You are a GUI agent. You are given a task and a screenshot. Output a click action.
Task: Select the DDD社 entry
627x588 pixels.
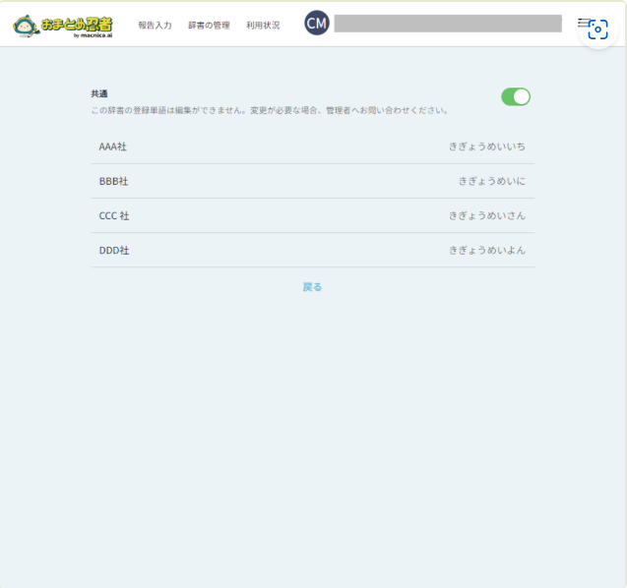[x=313, y=250]
